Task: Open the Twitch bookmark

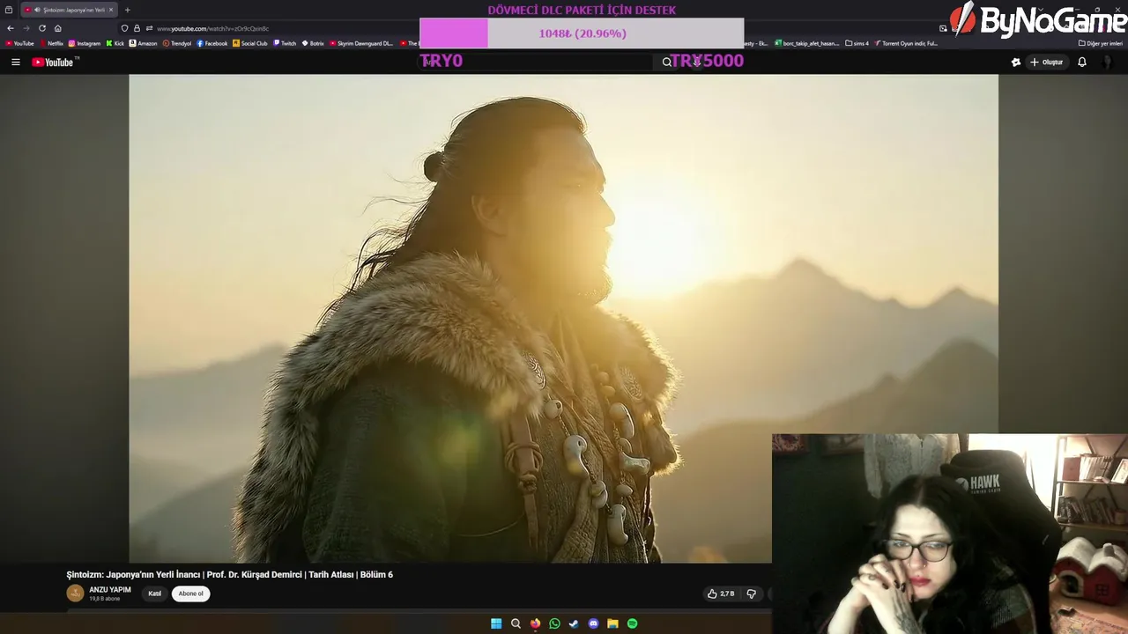Action: pyautogui.click(x=285, y=43)
